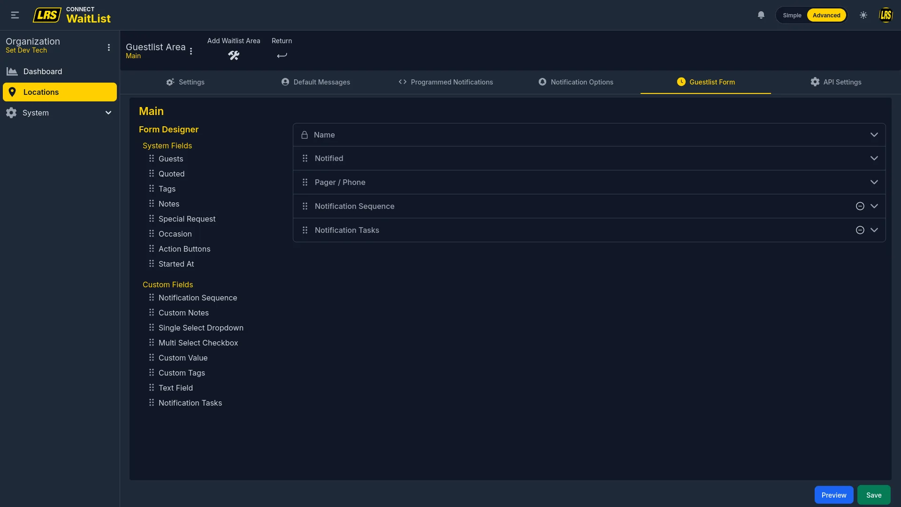Select Notes system field

tap(169, 204)
